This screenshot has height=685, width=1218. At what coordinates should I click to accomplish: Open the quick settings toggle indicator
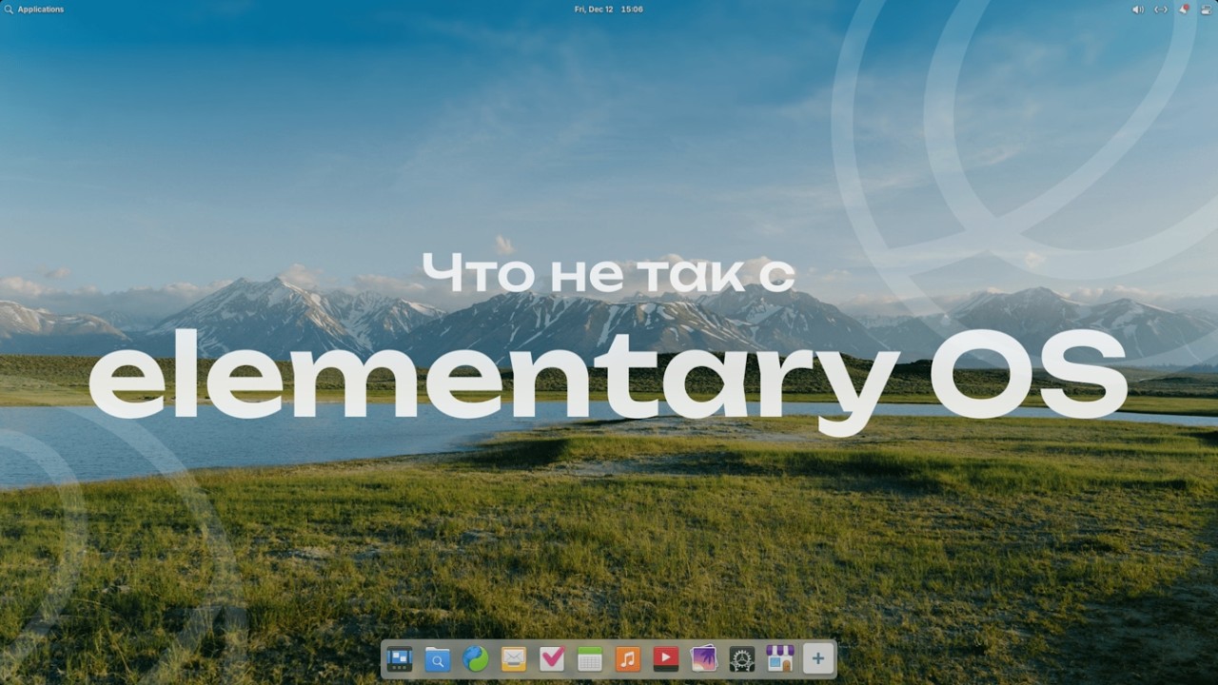[x=1207, y=10]
